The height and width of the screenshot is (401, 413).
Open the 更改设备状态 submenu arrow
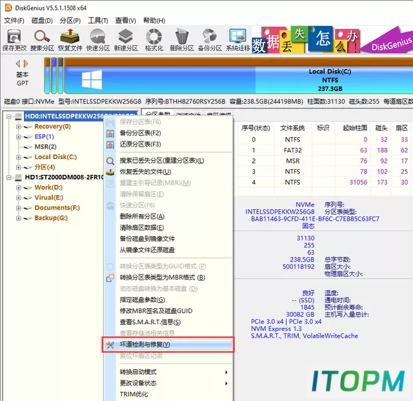227,384
